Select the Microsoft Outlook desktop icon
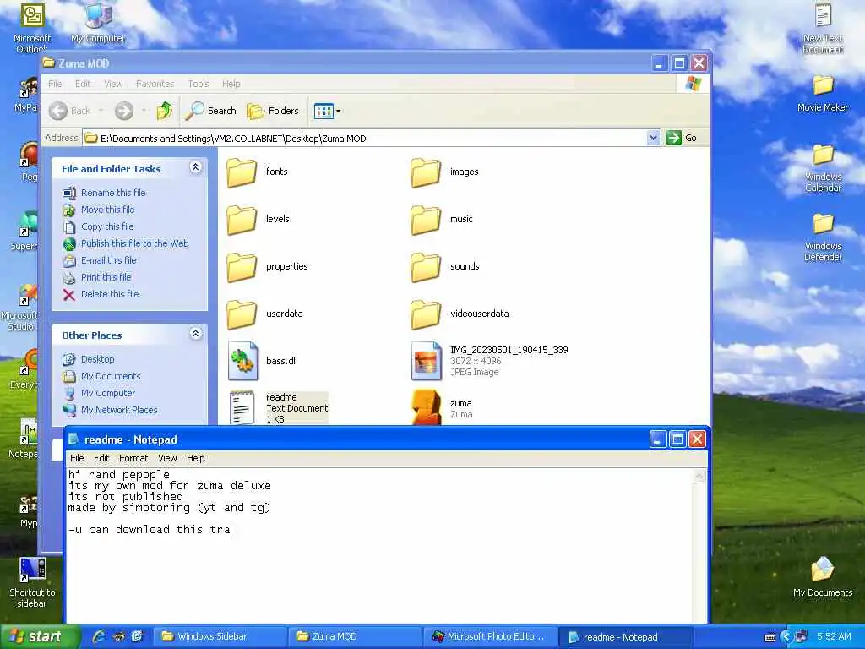Screen dimensions: 865x649 click(32, 28)
